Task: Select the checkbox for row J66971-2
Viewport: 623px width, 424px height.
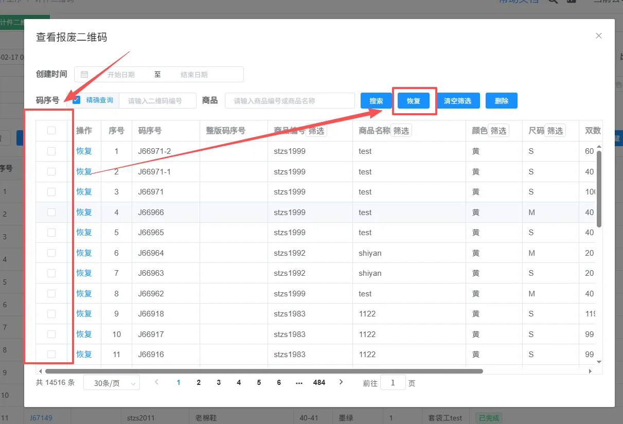Action: pyautogui.click(x=51, y=151)
